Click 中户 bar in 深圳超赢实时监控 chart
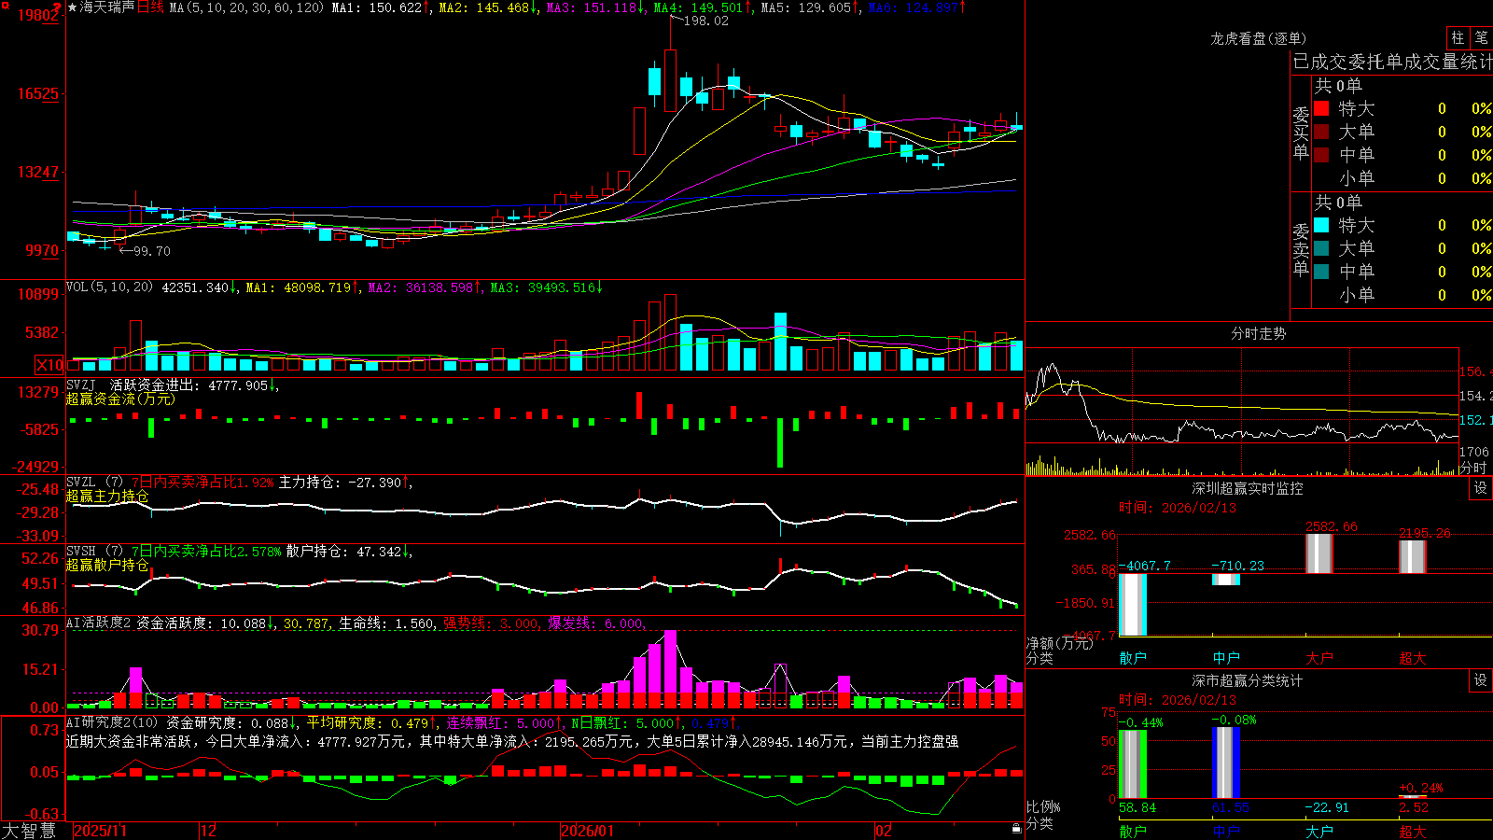 (1226, 580)
